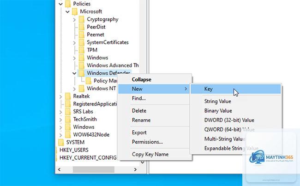Expand the TechSmith key
The width and height of the screenshot is (300, 186).
point(60,120)
